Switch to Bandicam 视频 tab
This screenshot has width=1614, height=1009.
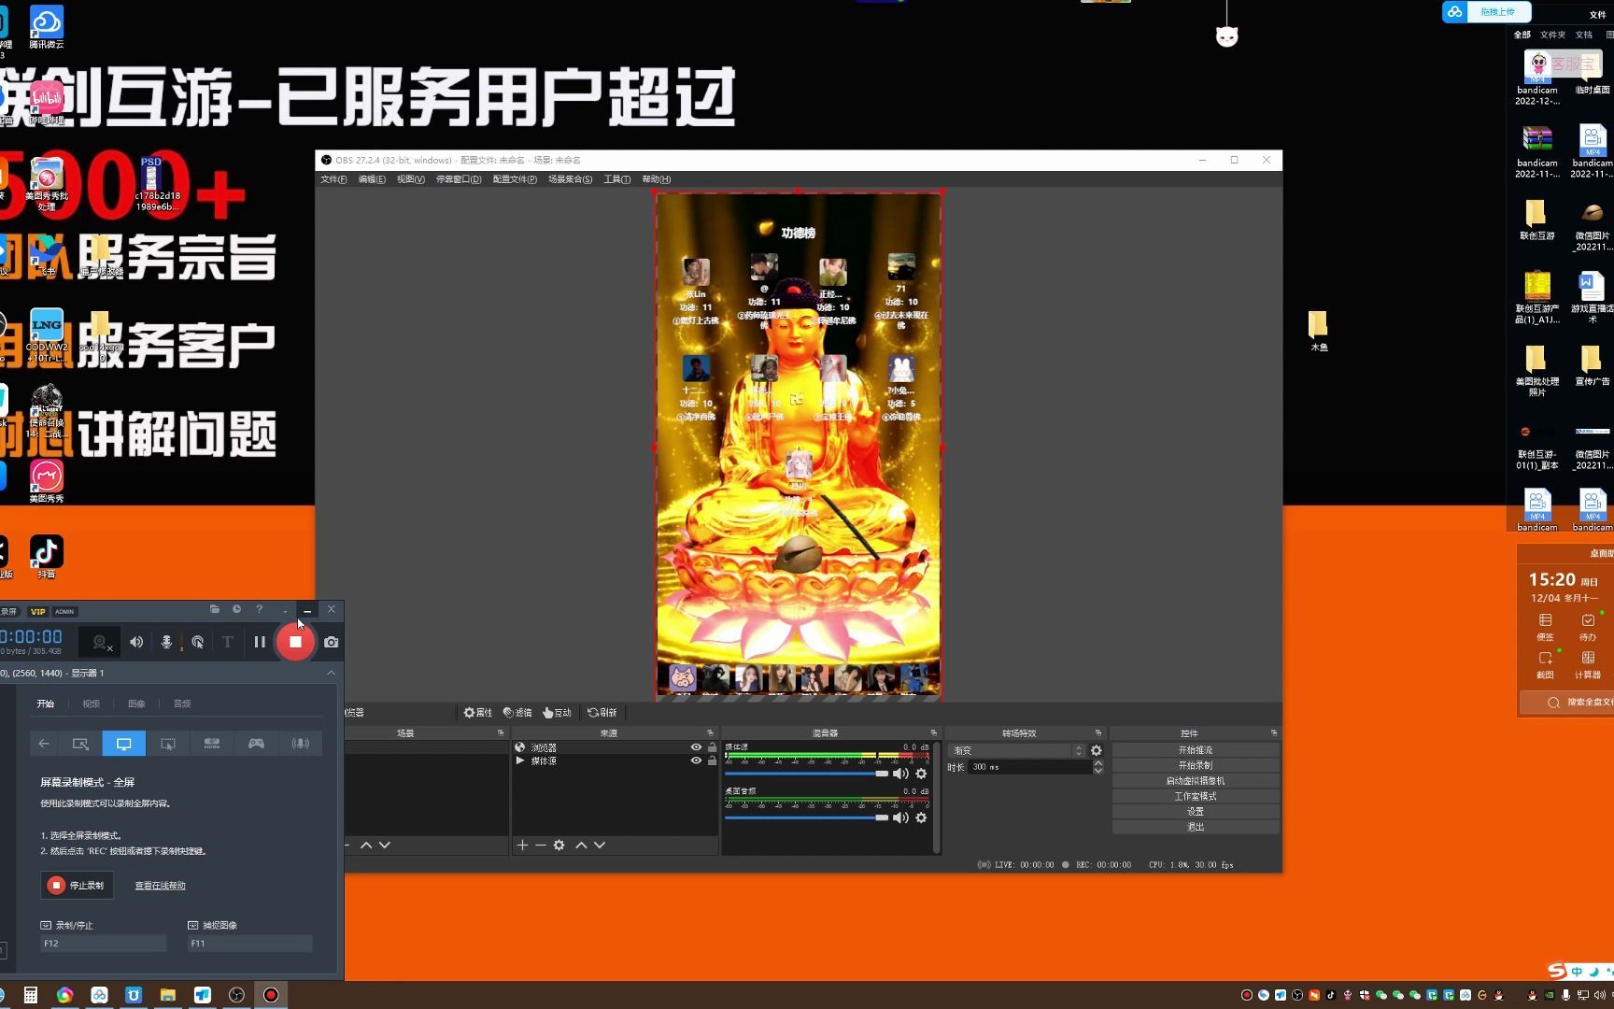[91, 703]
